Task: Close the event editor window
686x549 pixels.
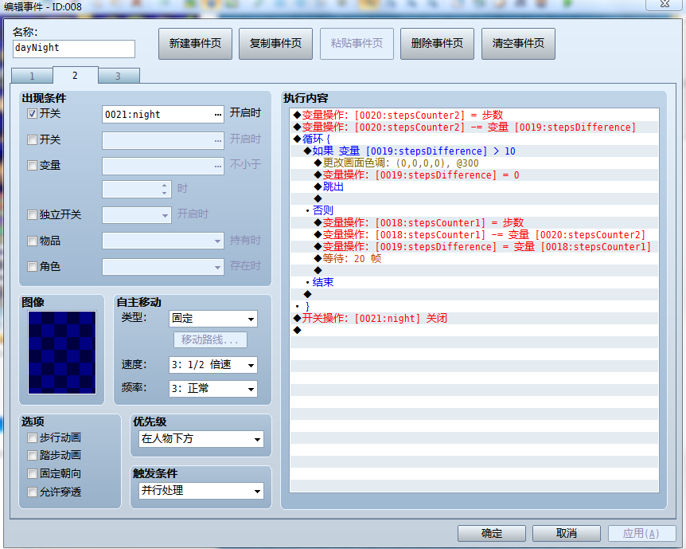Action: (665, 4)
